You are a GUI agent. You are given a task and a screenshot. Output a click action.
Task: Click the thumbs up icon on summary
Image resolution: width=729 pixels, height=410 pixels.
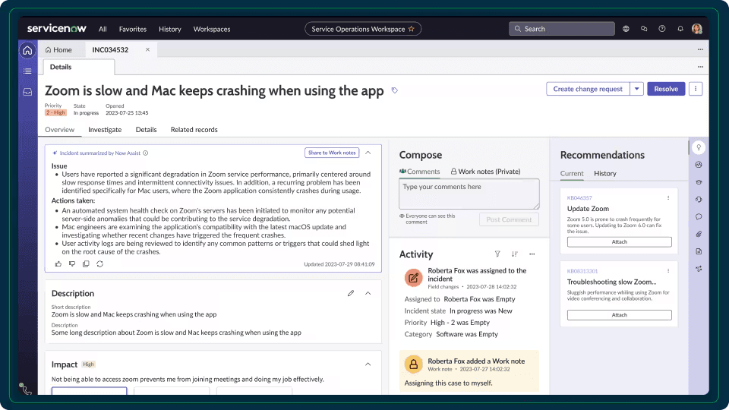[x=58, y=263]
